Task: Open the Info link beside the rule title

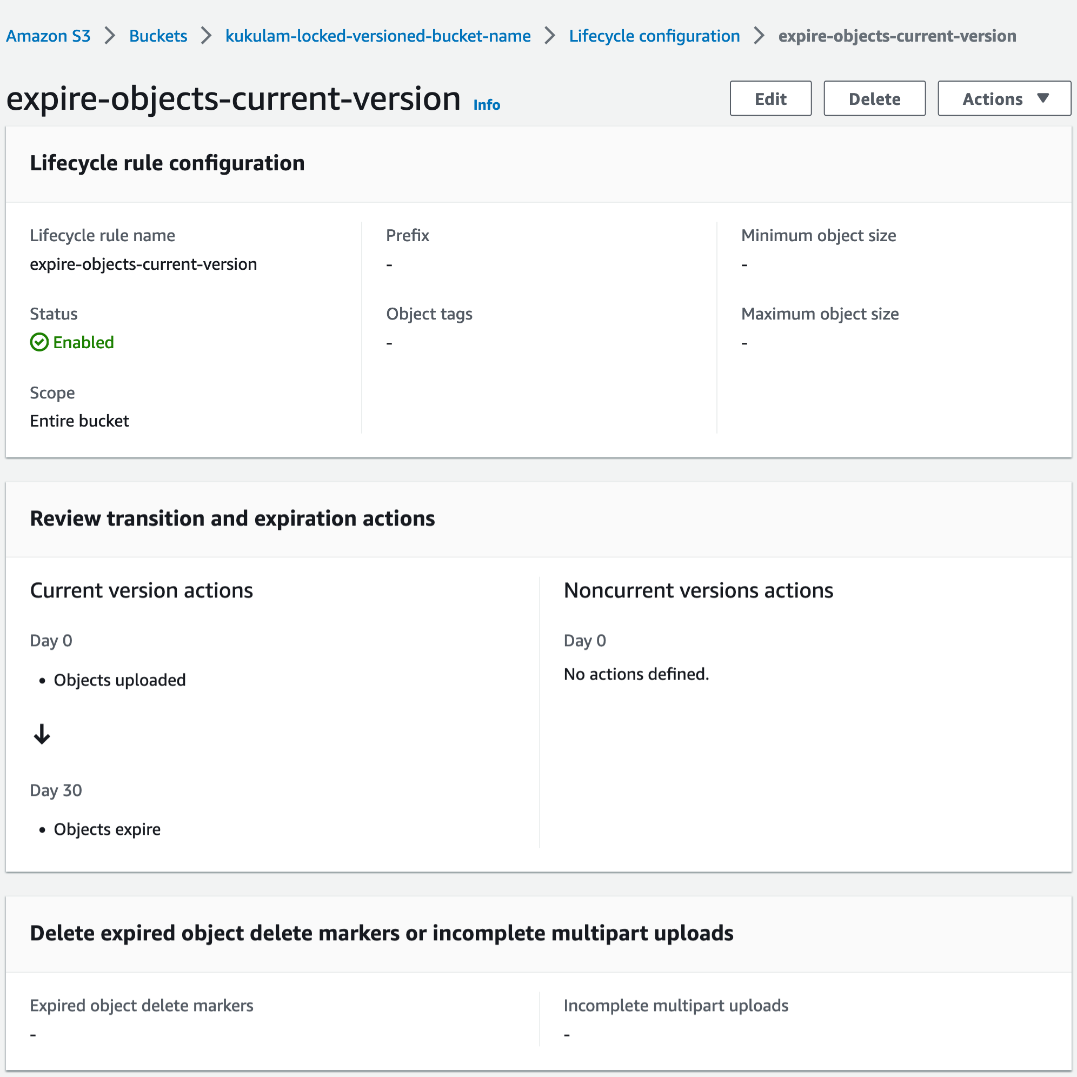Action: click(x=485, y=105)
